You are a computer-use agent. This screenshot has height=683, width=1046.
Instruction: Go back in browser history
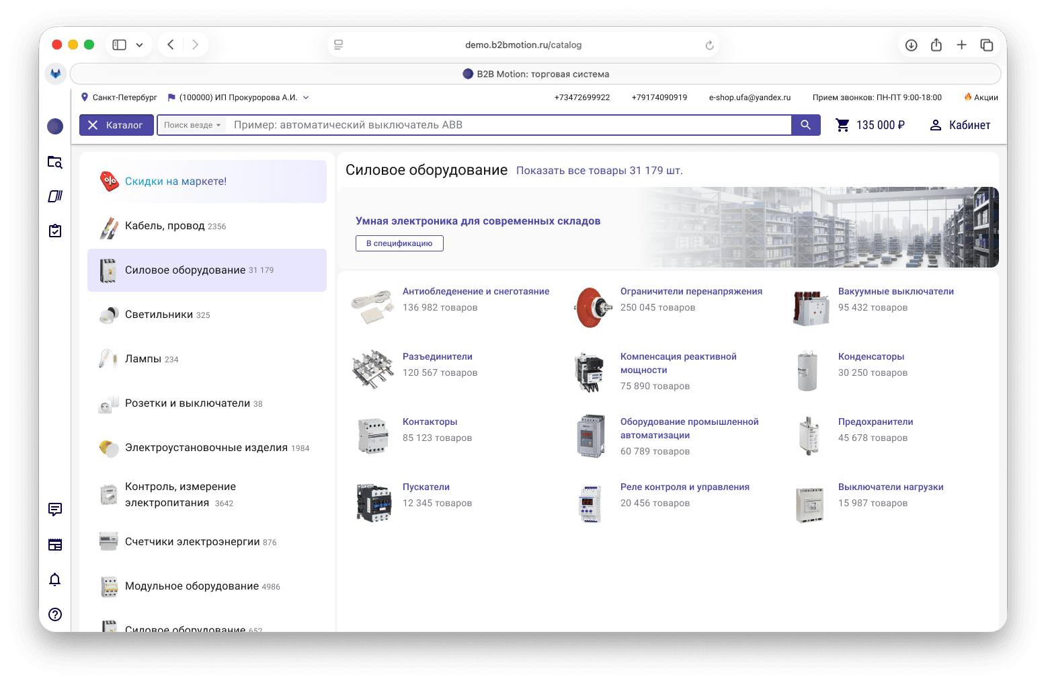coord(171,45)
